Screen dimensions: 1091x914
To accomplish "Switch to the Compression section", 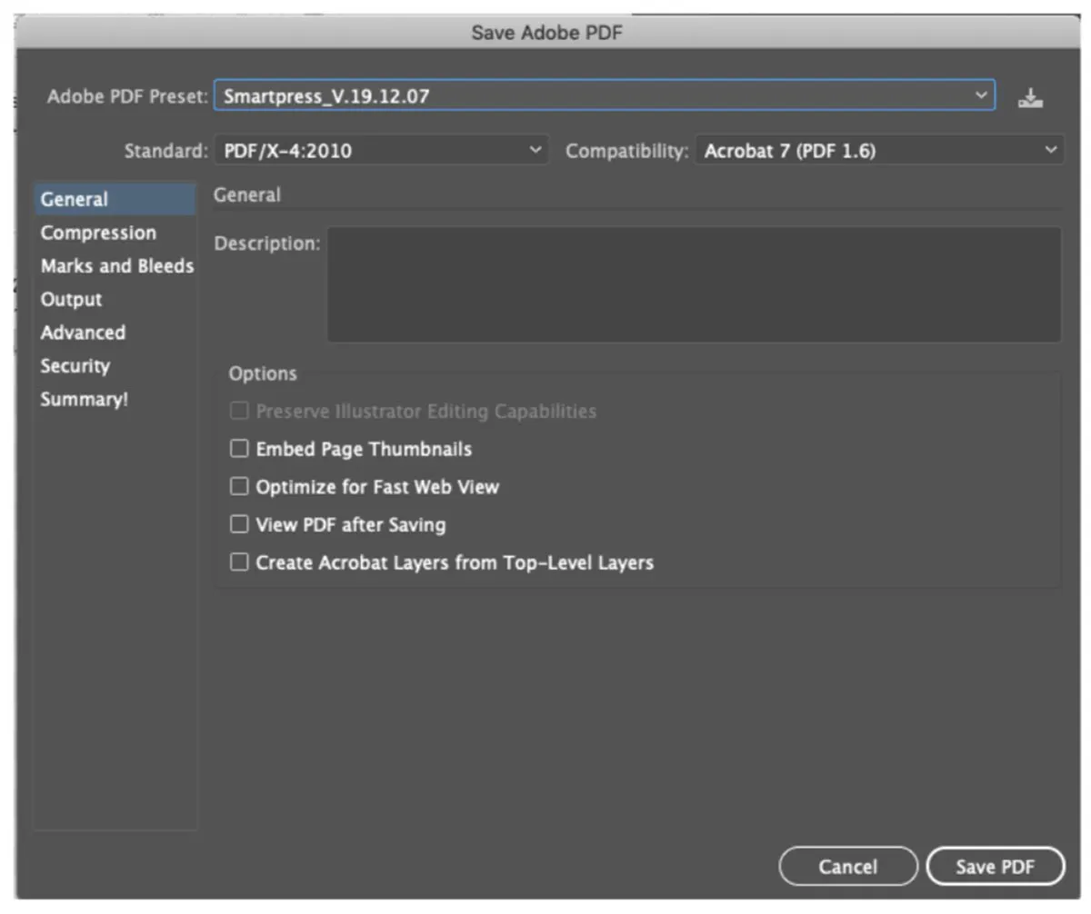I will point(97,233).
